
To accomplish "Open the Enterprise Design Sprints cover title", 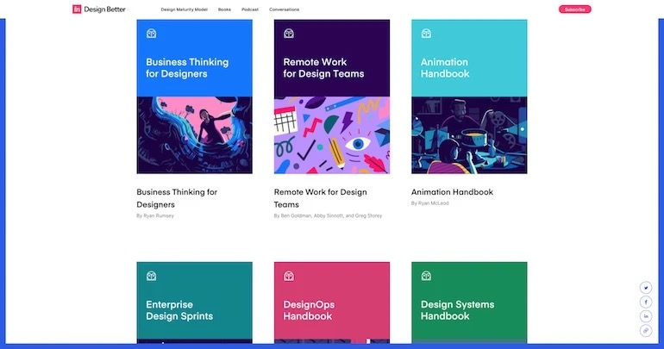I will point(179,310).
